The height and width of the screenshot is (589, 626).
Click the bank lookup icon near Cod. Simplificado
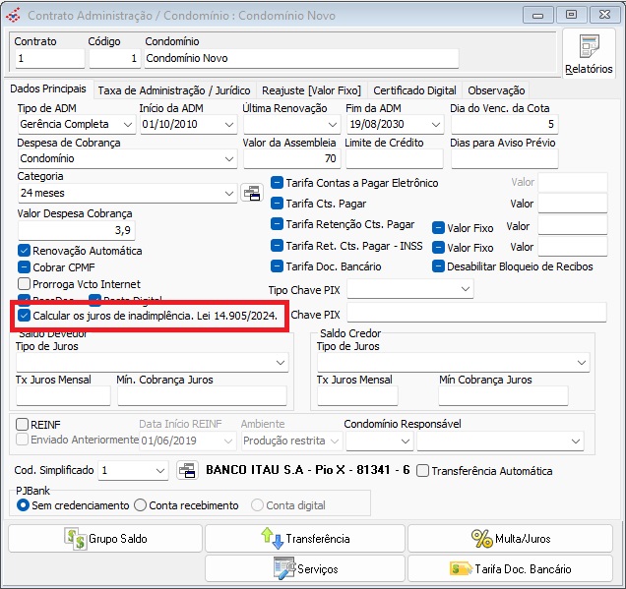[x=186, y=471]
